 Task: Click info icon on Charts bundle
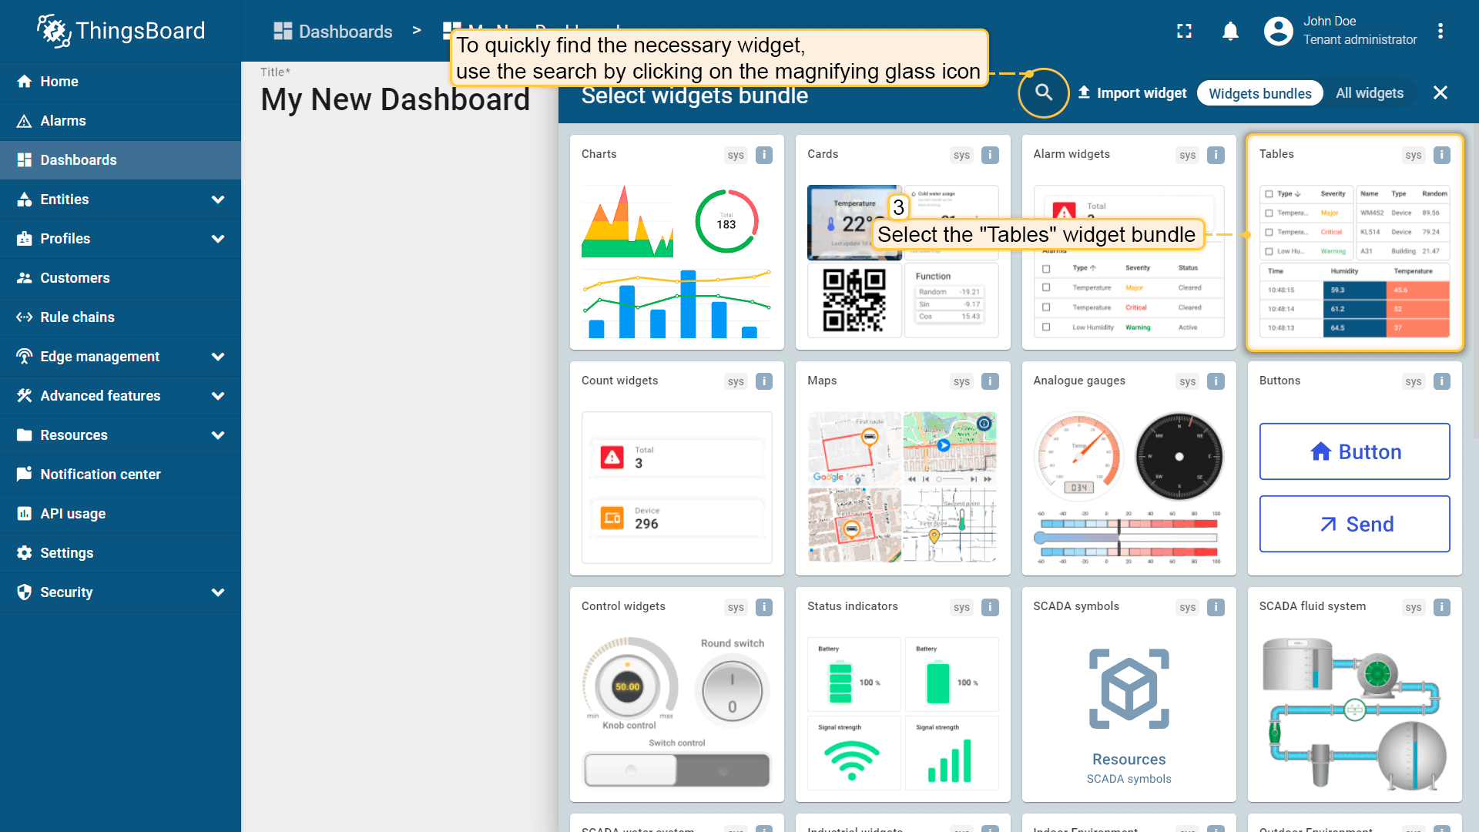(x=763, y=155)
